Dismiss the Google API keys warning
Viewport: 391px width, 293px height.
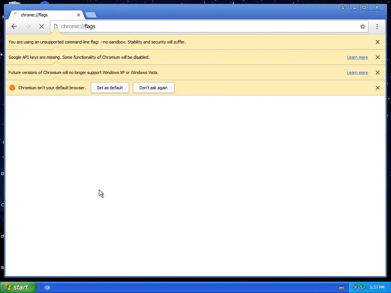pos(378,57)
